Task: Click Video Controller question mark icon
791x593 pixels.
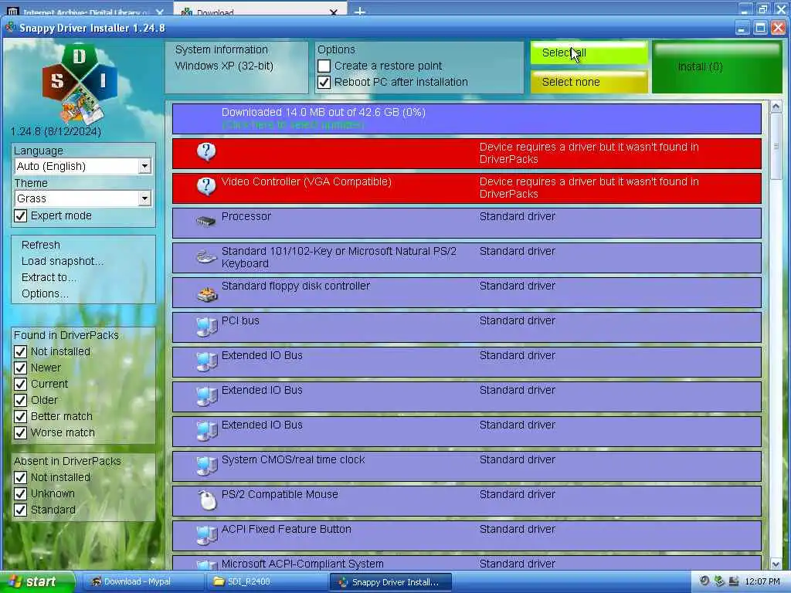Action: [205, 187]
